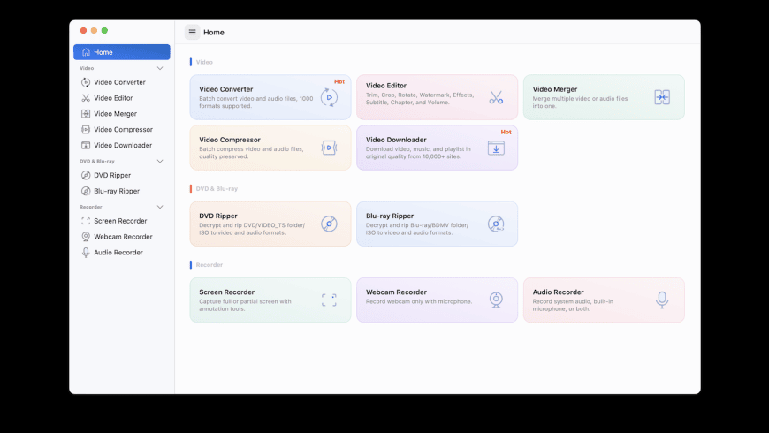Click Hot badge on Video Converter card
This screenshot has height=433, width=769.
pos(339,82)
